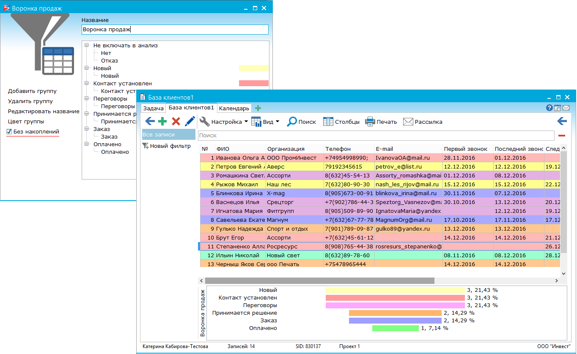Clear search with red minus icon

[x=562, y=136]
